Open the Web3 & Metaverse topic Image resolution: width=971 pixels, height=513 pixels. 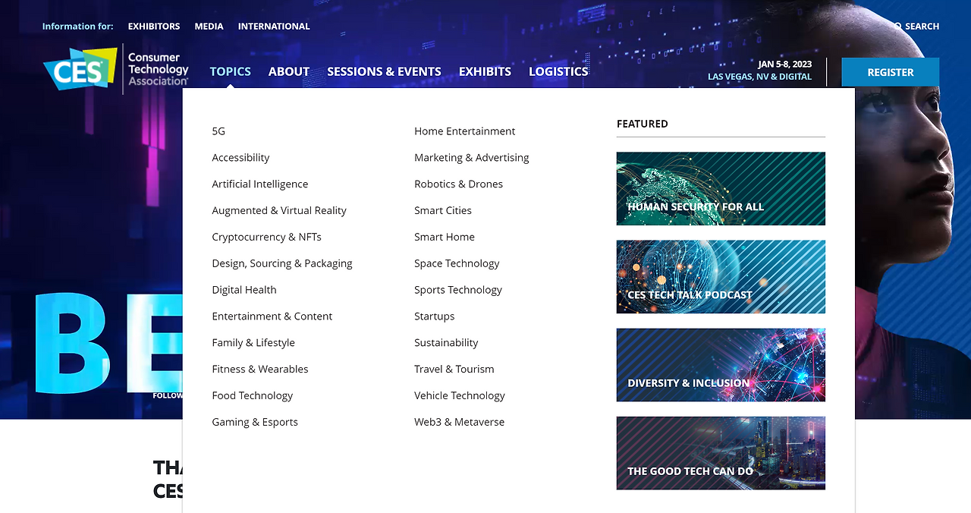point(459,422)
